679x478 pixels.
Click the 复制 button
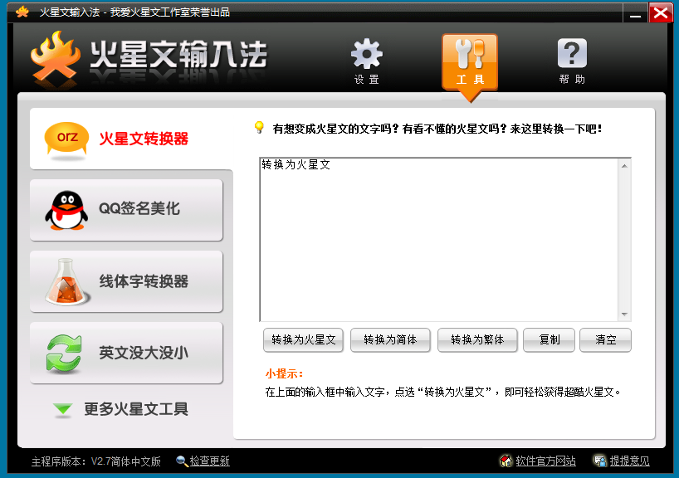(549, 340)
